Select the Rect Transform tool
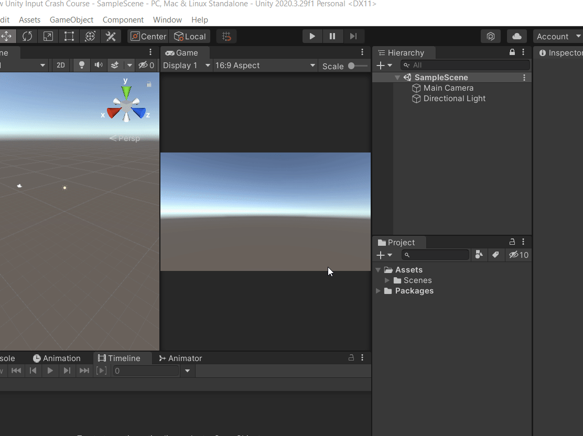 (69, 36)
